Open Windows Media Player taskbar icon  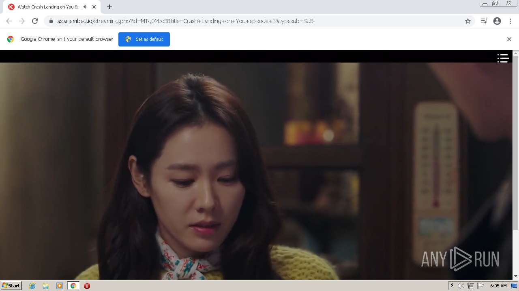pos(60,286)
